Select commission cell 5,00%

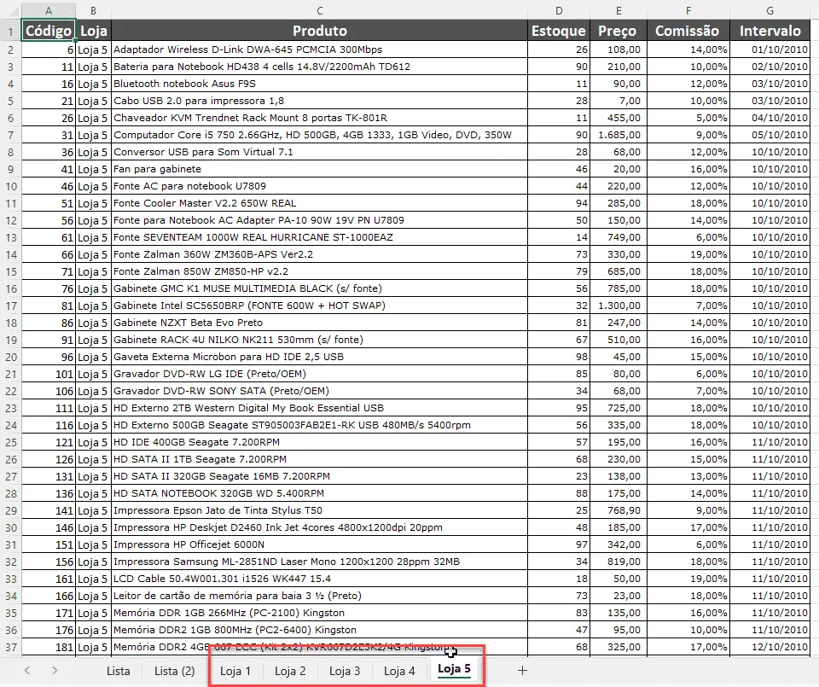point(688,118)
